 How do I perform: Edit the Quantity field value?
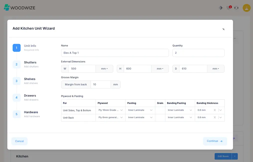[x=198, y=53]
